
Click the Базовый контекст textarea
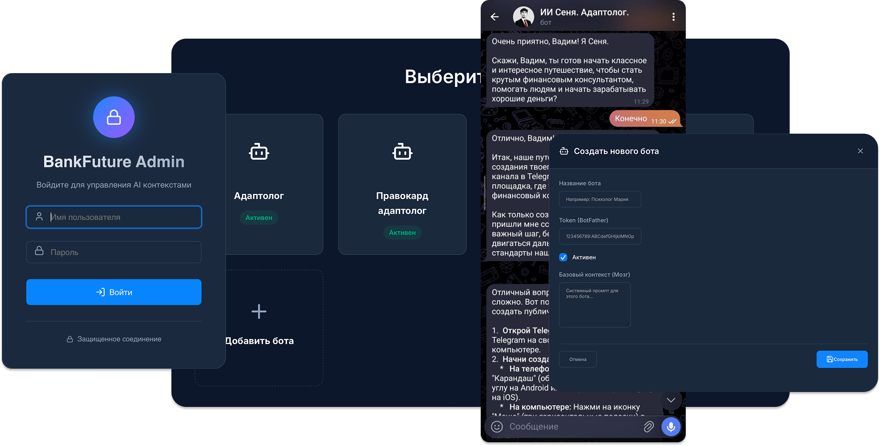coord(594,305)
